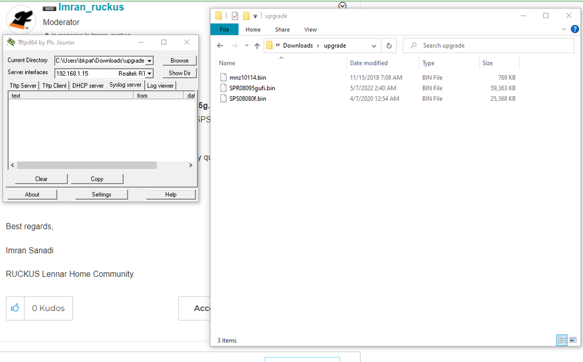
Task: Open the Current Directory dropdown
Action: click(x=149, y=61)
